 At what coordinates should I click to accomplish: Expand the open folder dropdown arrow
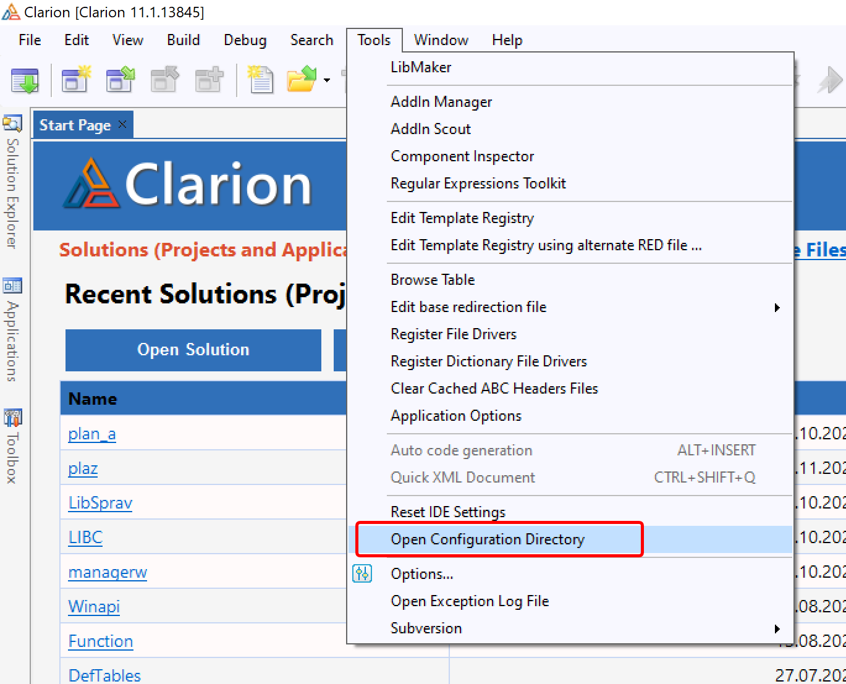pos(327,80)
